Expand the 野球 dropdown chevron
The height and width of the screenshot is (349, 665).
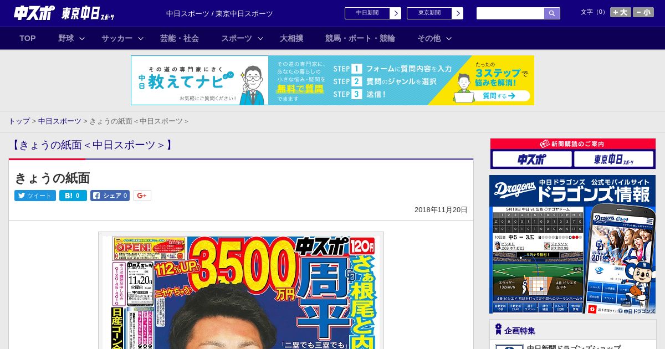(82, 38)
